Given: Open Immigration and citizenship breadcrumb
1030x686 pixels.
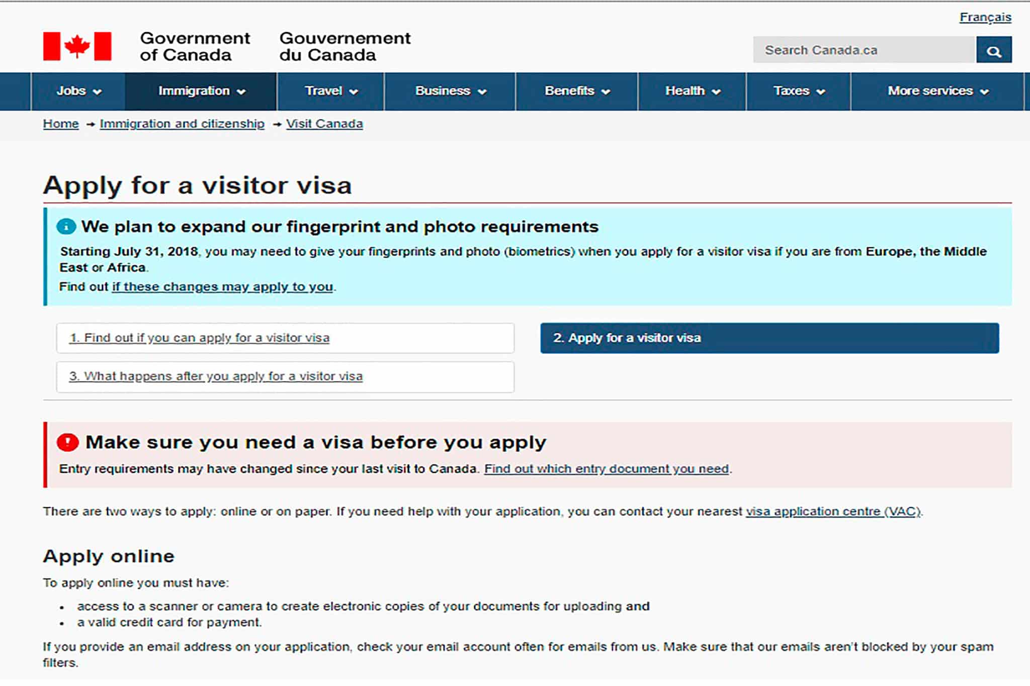Looking at the screenshot, I should [182, 124].
